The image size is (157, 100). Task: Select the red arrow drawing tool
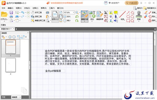point(128,13)
